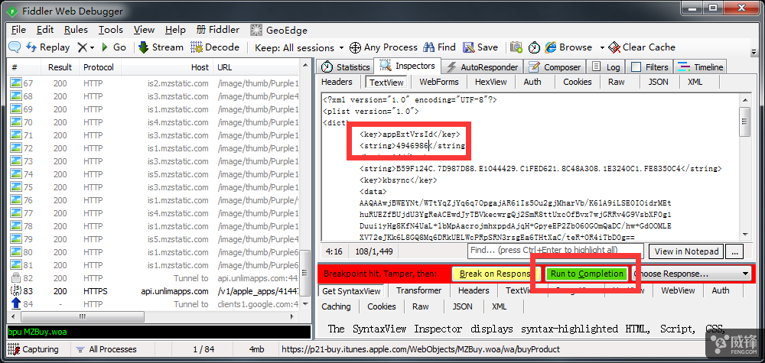Replay the selected session
Screen dimensions: 765x363
[x=47, y=47]
